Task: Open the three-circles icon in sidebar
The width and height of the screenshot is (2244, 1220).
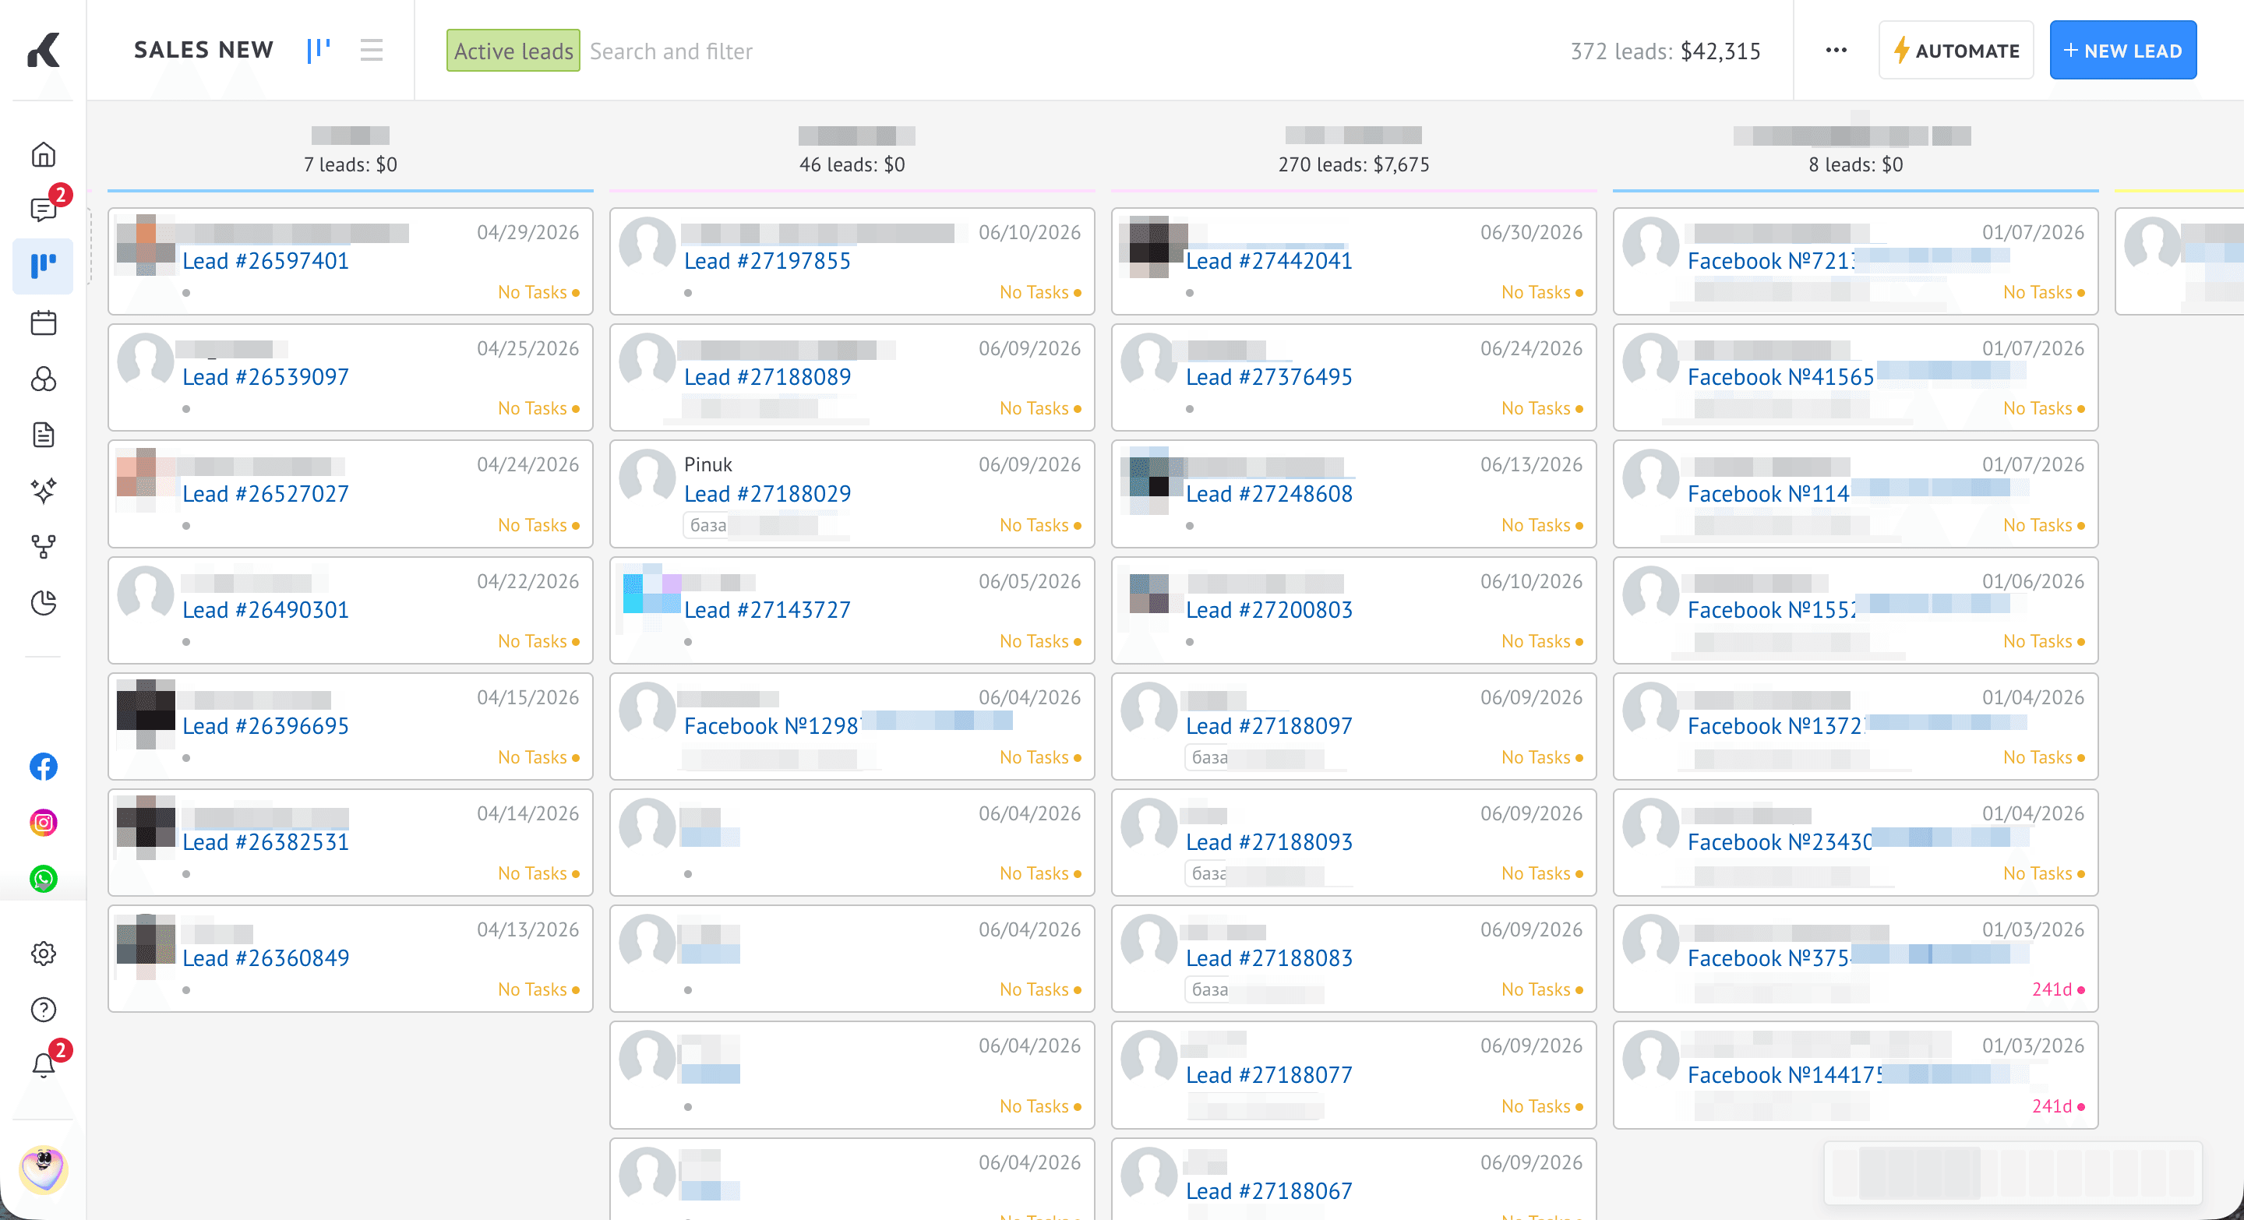Action: (x=44, y=379)
